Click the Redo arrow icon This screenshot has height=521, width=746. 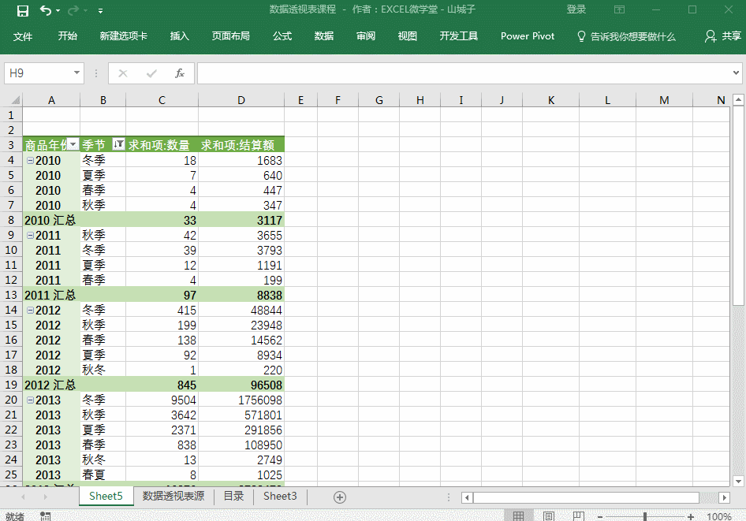(73, 10)
